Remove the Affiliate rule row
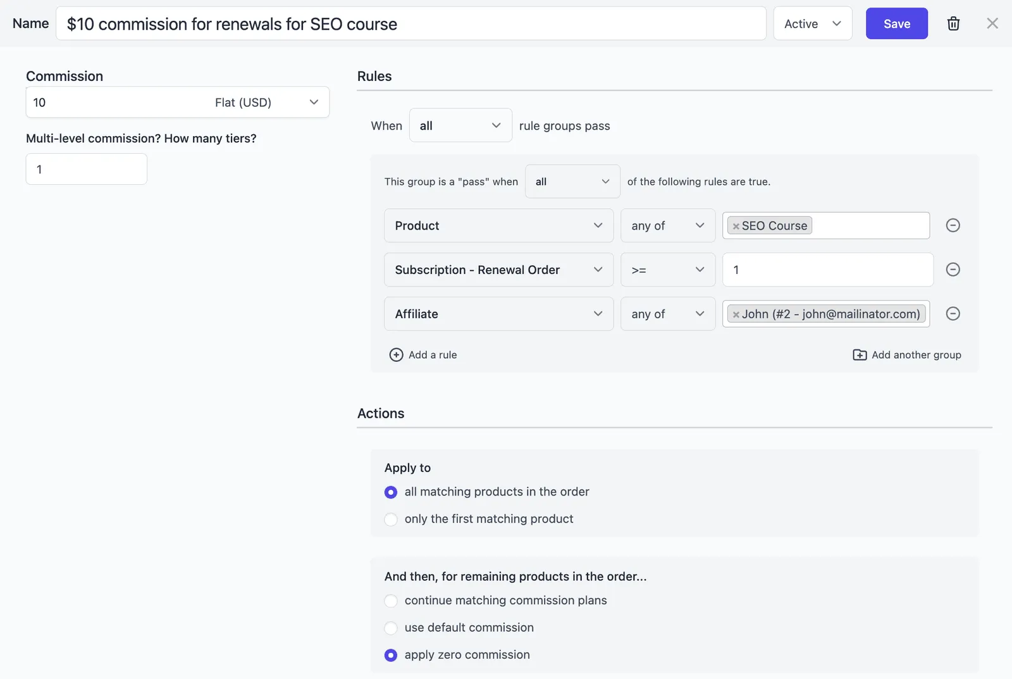 point(953,314)
